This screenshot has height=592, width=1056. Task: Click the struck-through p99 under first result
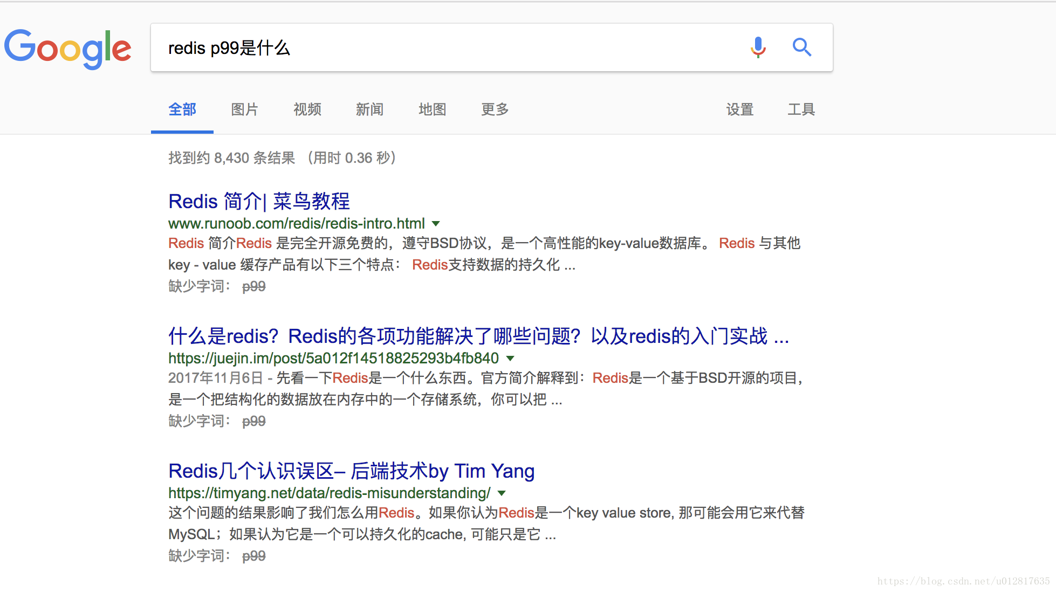pos(253,286)
